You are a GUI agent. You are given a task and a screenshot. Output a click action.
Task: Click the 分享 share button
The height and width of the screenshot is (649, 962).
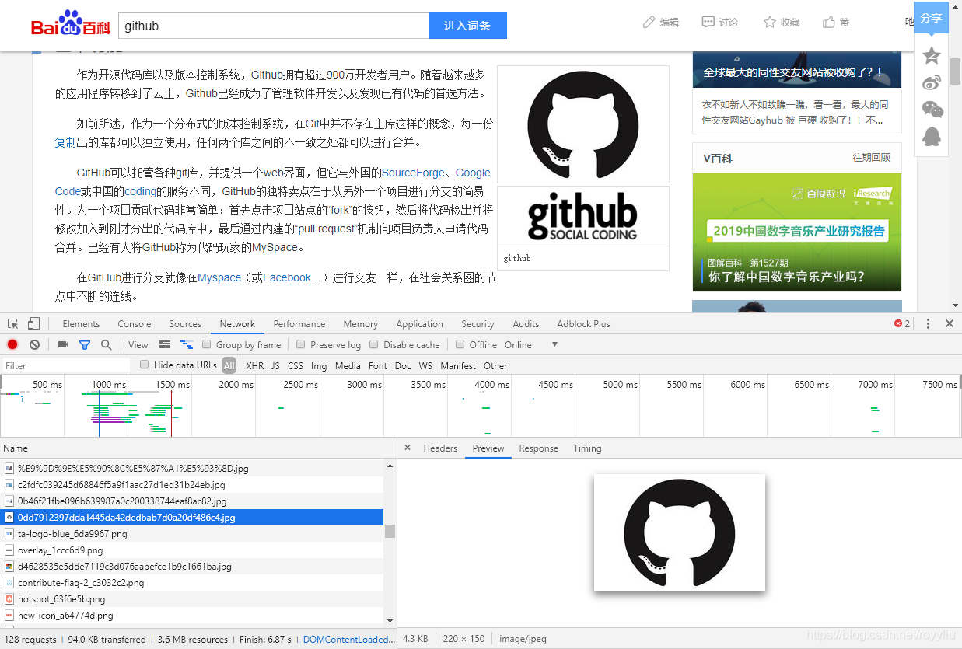[x=931, y=18]
